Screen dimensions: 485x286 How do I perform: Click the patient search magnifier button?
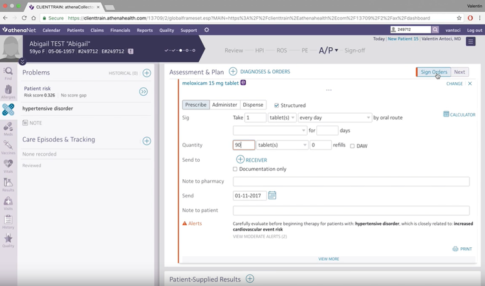[x=435, y=29]
